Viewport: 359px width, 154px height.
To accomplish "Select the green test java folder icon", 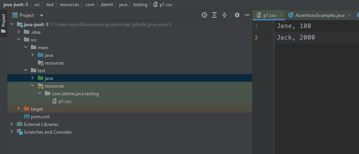I will [x=40, y=78].
